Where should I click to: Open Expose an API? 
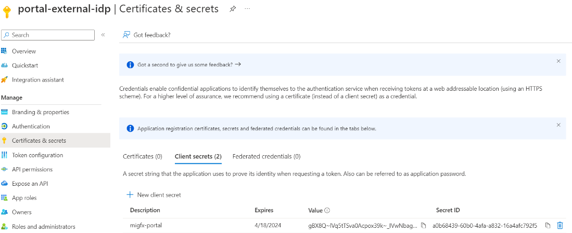point(30,184)
